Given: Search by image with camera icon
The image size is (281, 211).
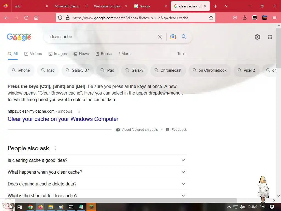Looking at the screenshot, I should 173,37.
